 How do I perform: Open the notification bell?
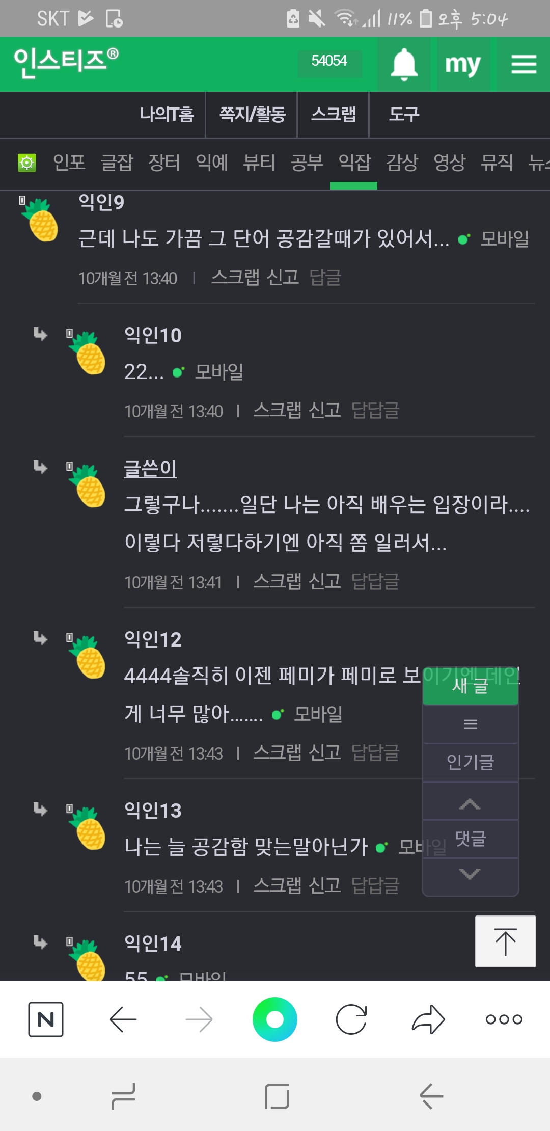click(x=404, y=64)
